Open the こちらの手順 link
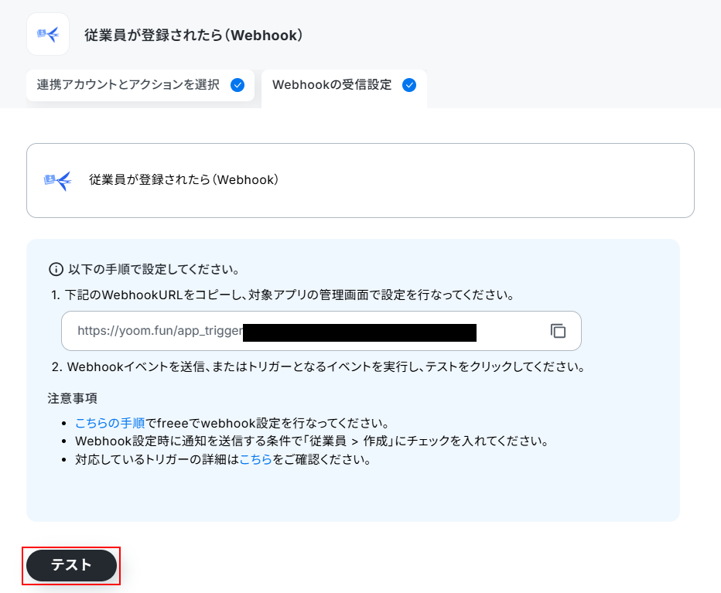The width and height of the screenshot is (721, 593). click(110, 423)
